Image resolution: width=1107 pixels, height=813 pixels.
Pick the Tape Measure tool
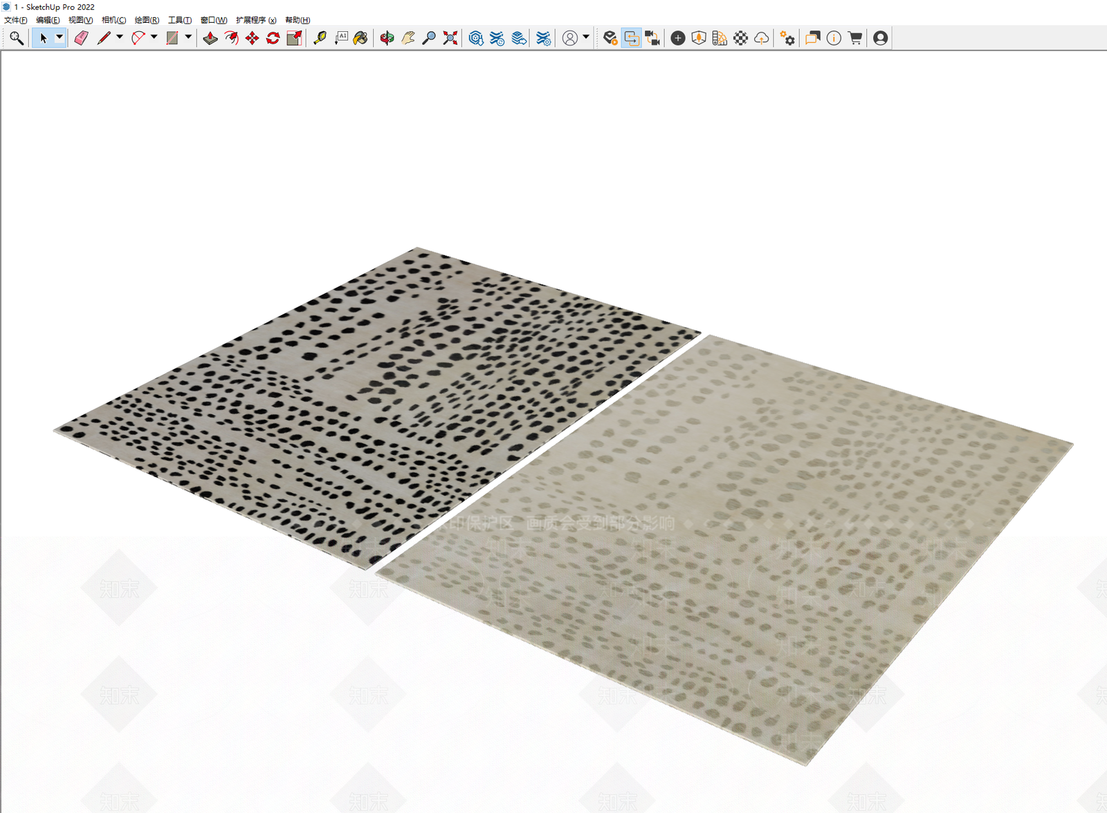pyautogui.click(x=320, y=38)
